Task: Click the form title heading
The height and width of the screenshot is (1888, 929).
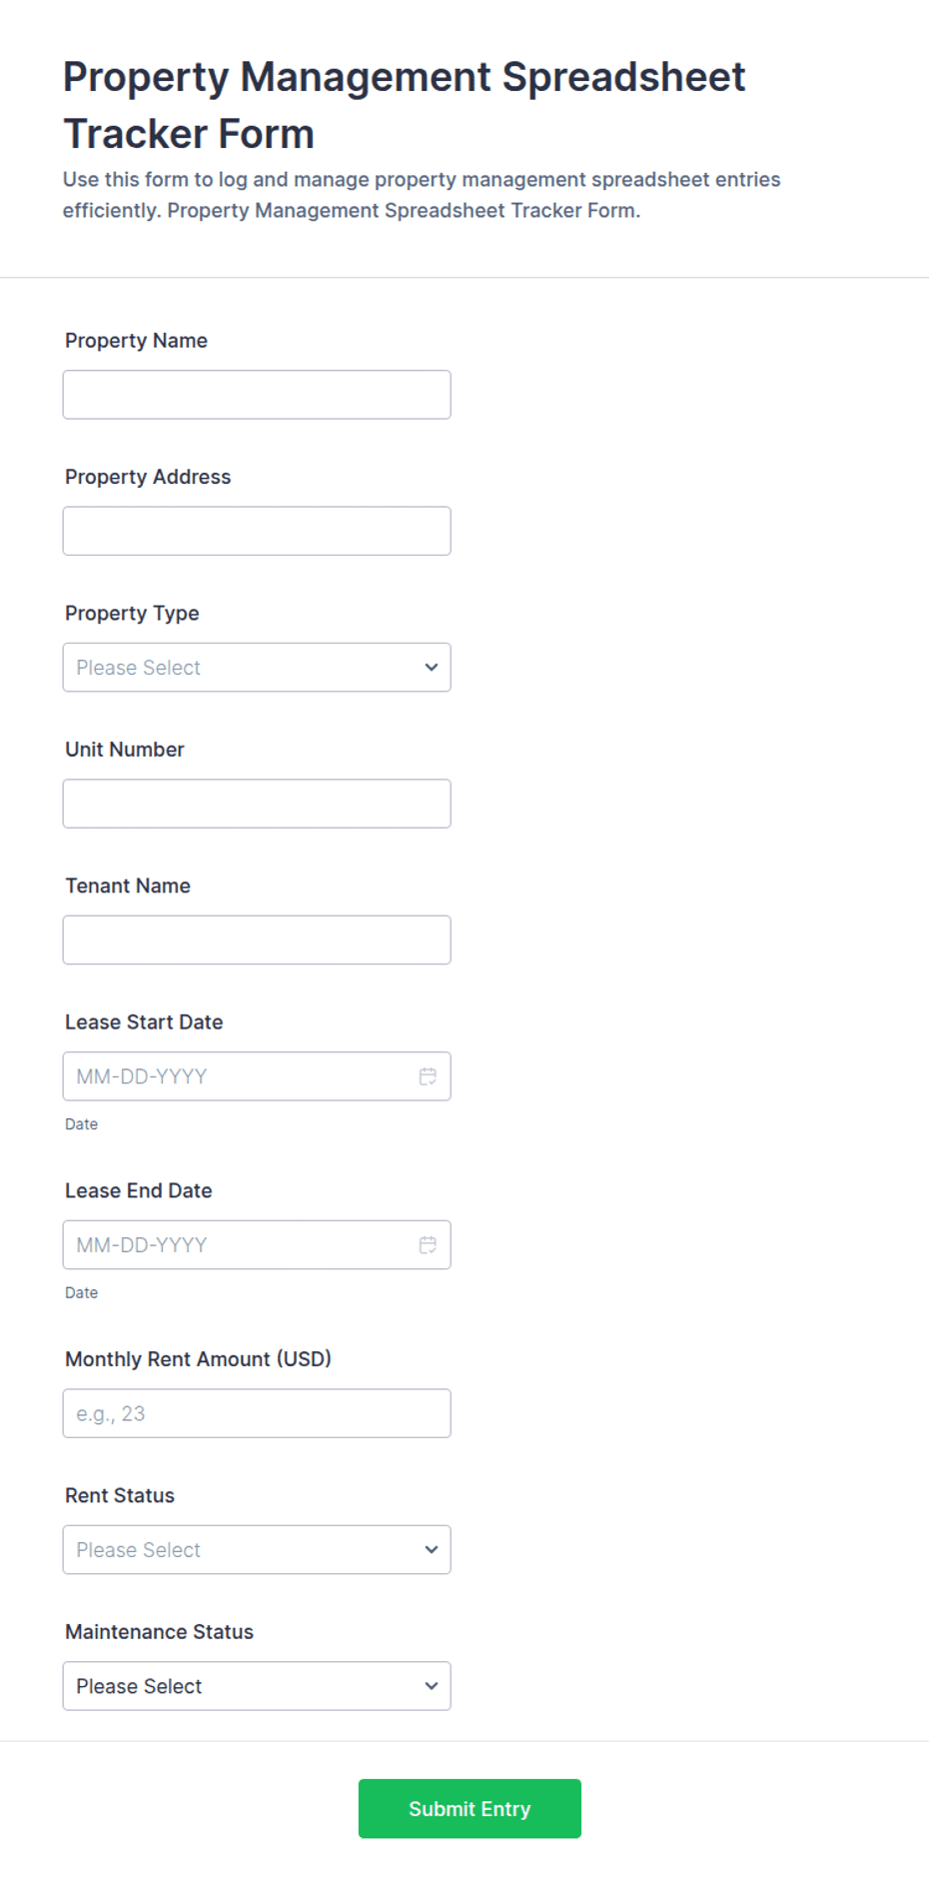Action: pos(404,105)
